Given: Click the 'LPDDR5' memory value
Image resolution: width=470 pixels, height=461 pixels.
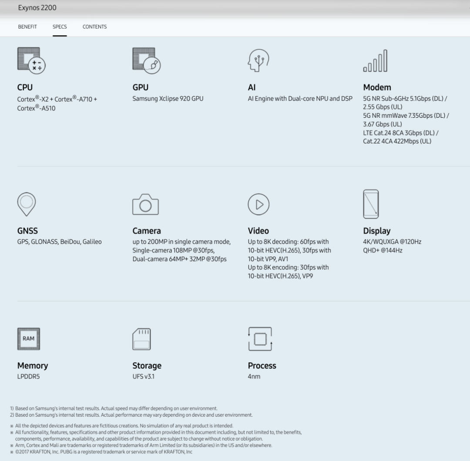Looking at the screenshot, I should tap(28, 377).
